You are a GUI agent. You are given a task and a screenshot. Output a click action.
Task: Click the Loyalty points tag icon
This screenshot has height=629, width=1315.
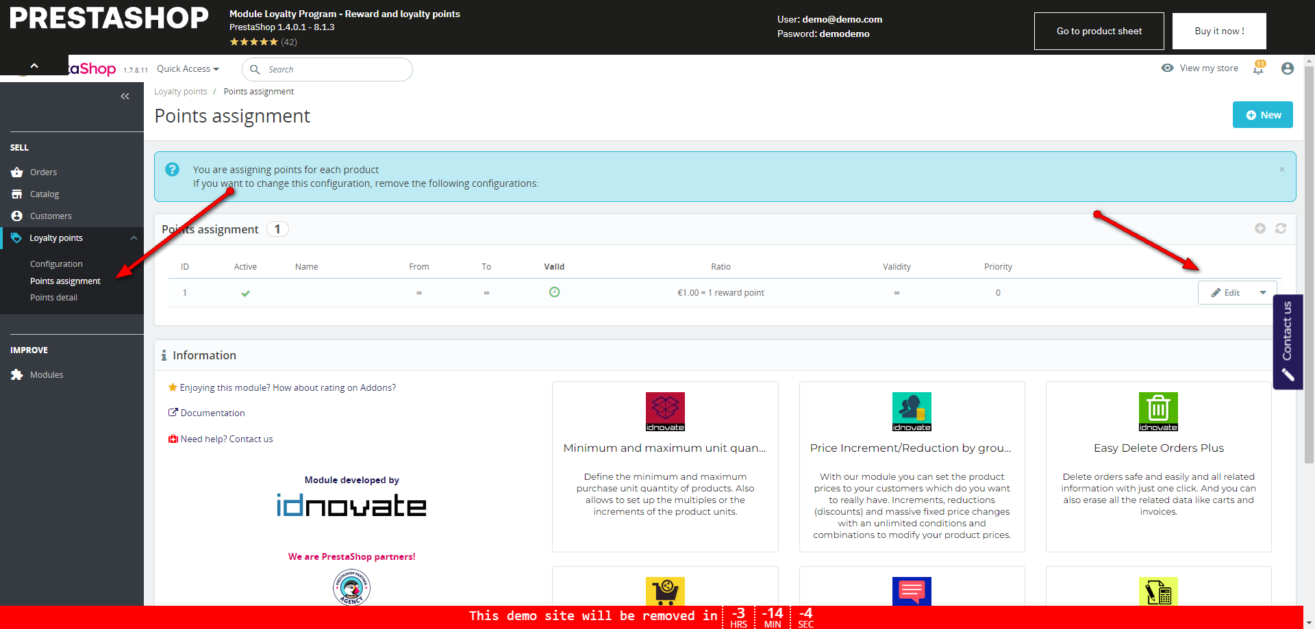point(16,238)
